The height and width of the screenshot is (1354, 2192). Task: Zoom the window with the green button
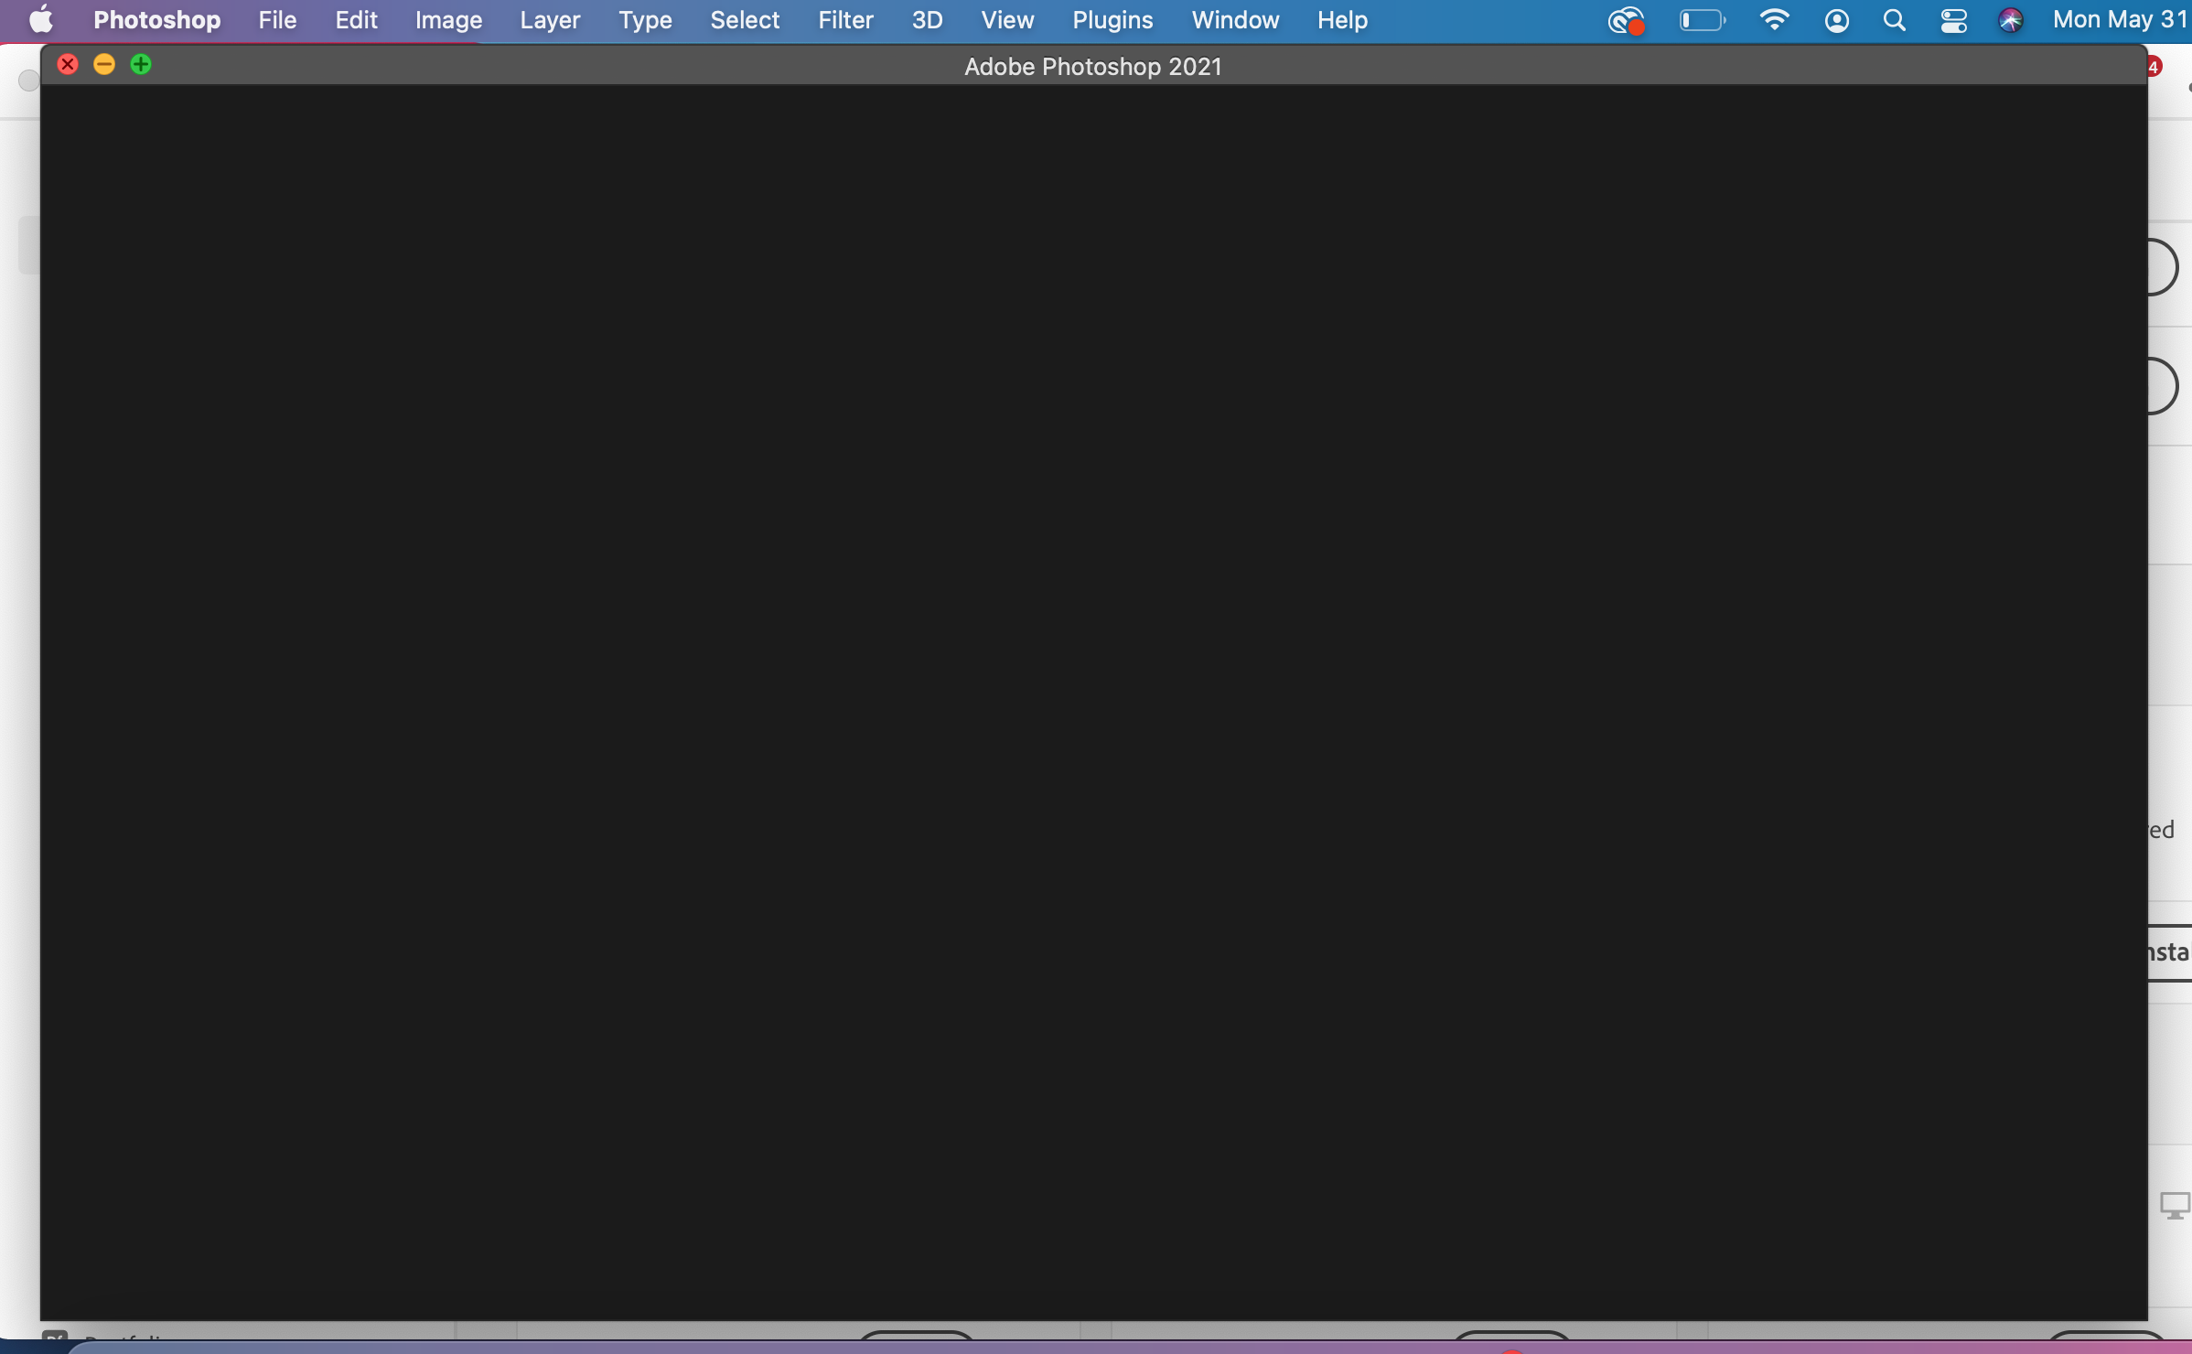tap(139, 63)
